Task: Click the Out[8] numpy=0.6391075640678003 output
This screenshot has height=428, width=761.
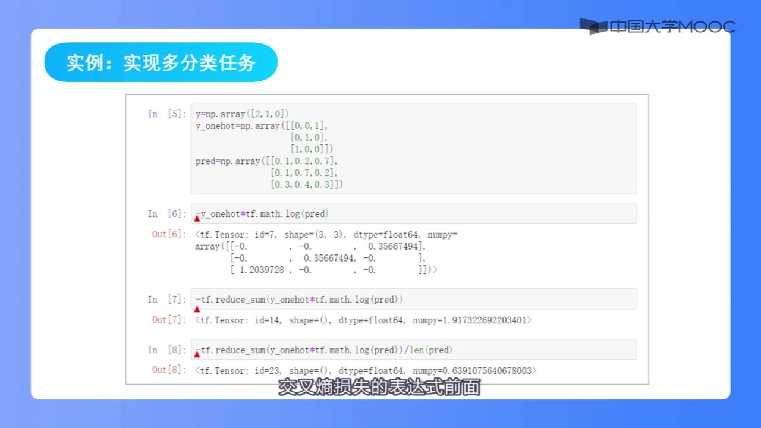Action: click(366, 370)
